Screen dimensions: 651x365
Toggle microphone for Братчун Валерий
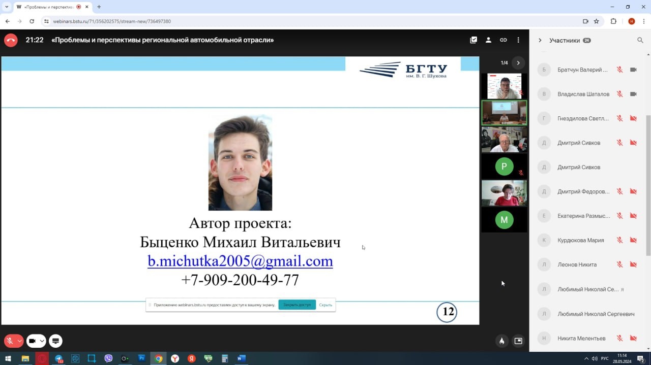[x=619, y=70]
